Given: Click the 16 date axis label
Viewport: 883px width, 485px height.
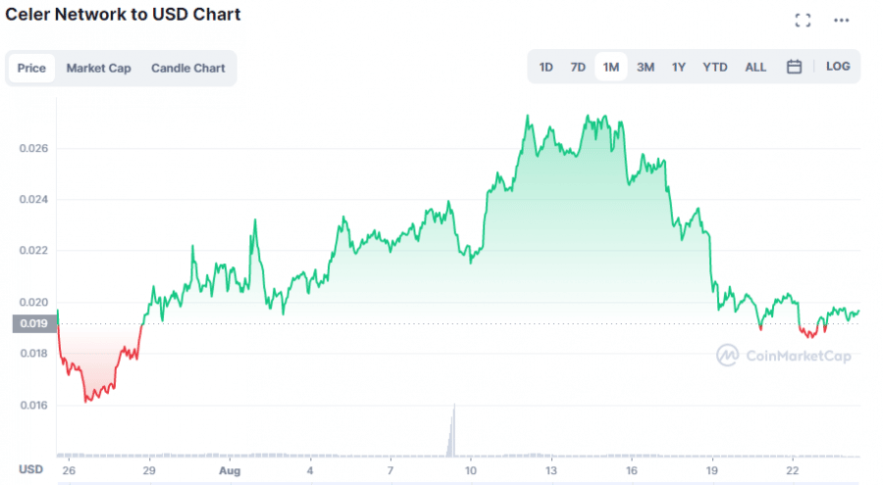Looking at the screenshot, I should tap(631, 470).
